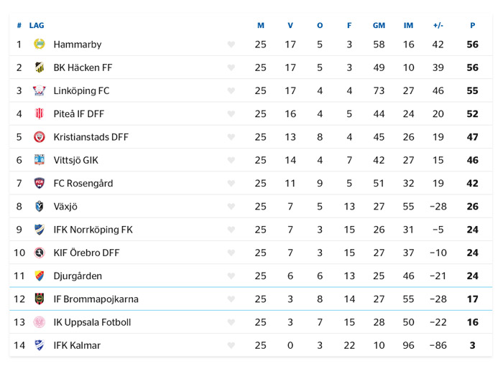Click the Djurgården crest icon
Viewport: 503px width, 371px height.
click(x=39, y=276)
